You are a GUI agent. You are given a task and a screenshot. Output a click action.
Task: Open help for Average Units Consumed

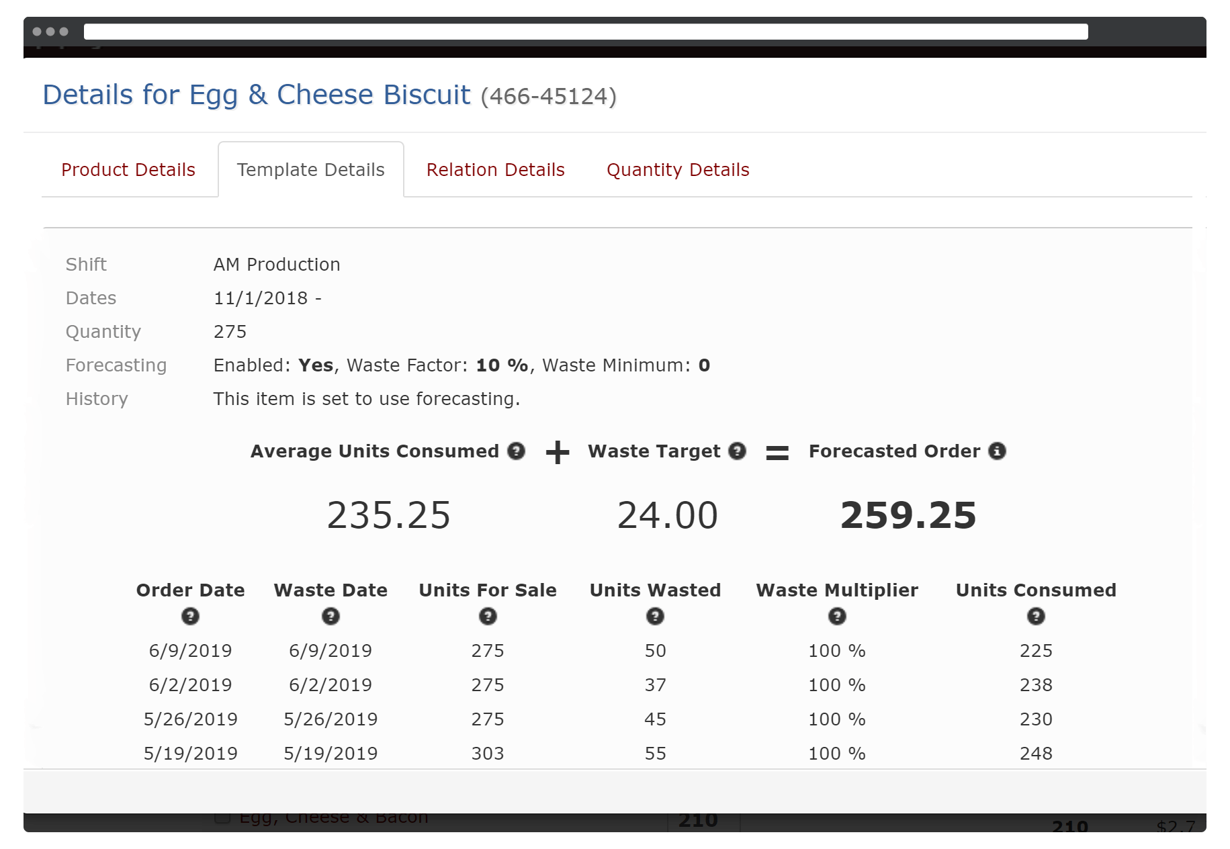click(x=515, y=451)
